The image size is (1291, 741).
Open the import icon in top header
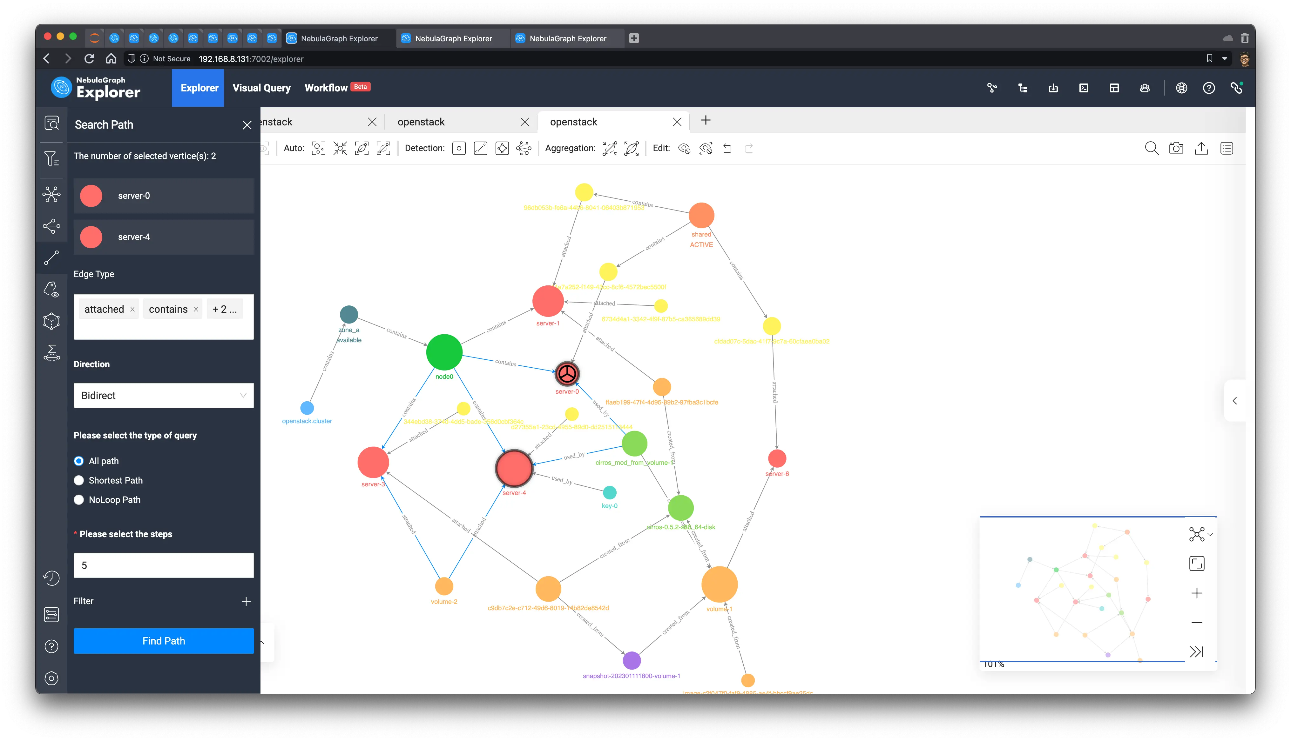pyautogui.click(x=1053, y=88)
